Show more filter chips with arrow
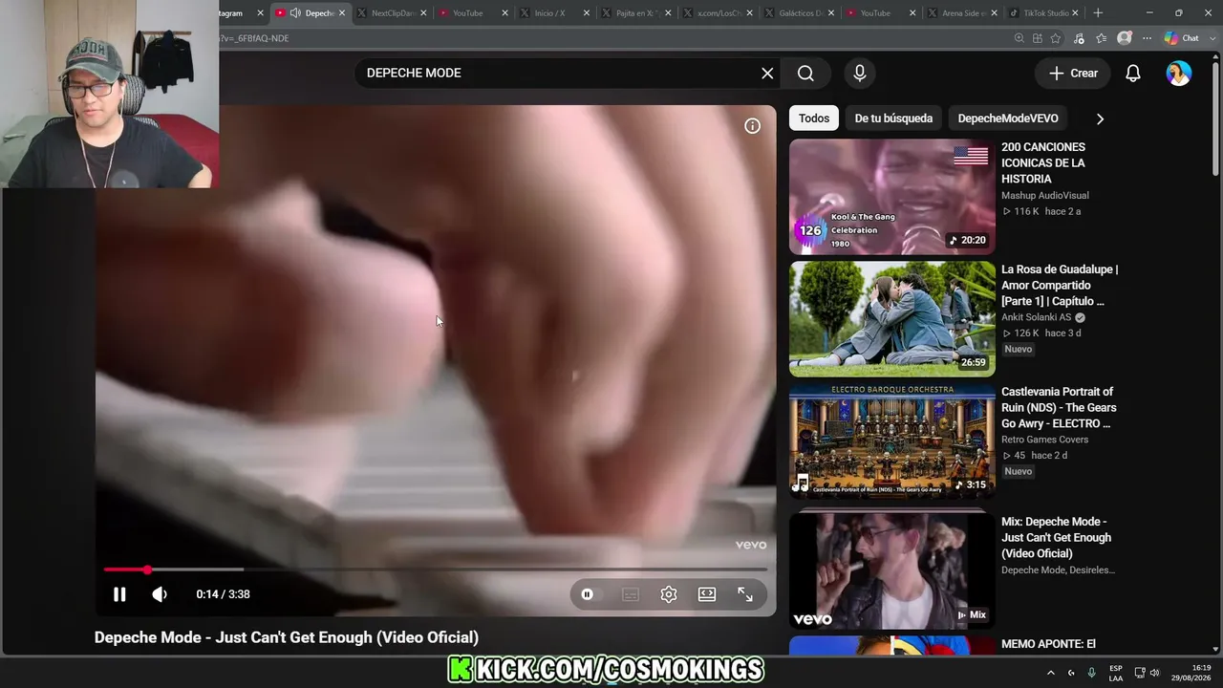The image size is (1223, 688). (1100, 118)
